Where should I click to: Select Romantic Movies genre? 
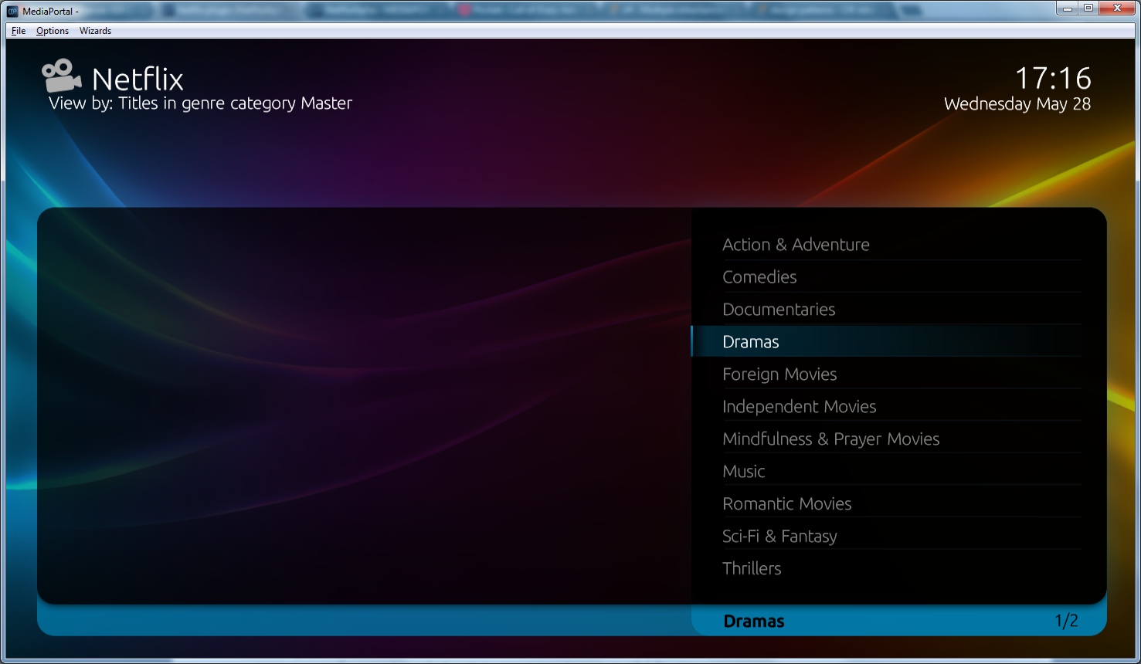[887, 504]
